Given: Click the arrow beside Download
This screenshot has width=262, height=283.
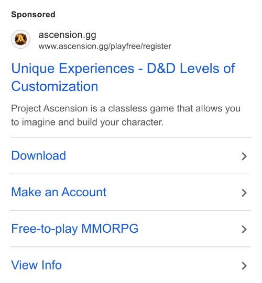Looking at the screenshot, I should 244,156.
